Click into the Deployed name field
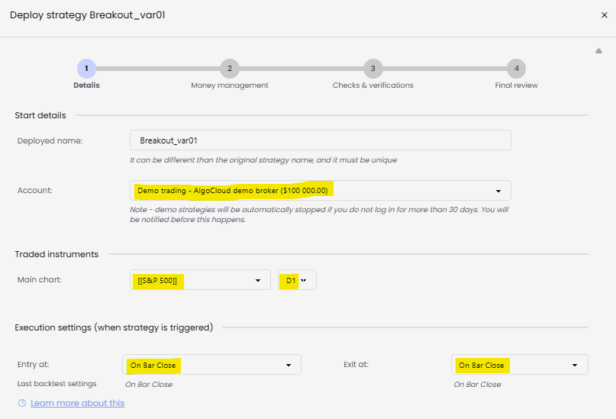616x419 pixels. click(x=321, y=140)
